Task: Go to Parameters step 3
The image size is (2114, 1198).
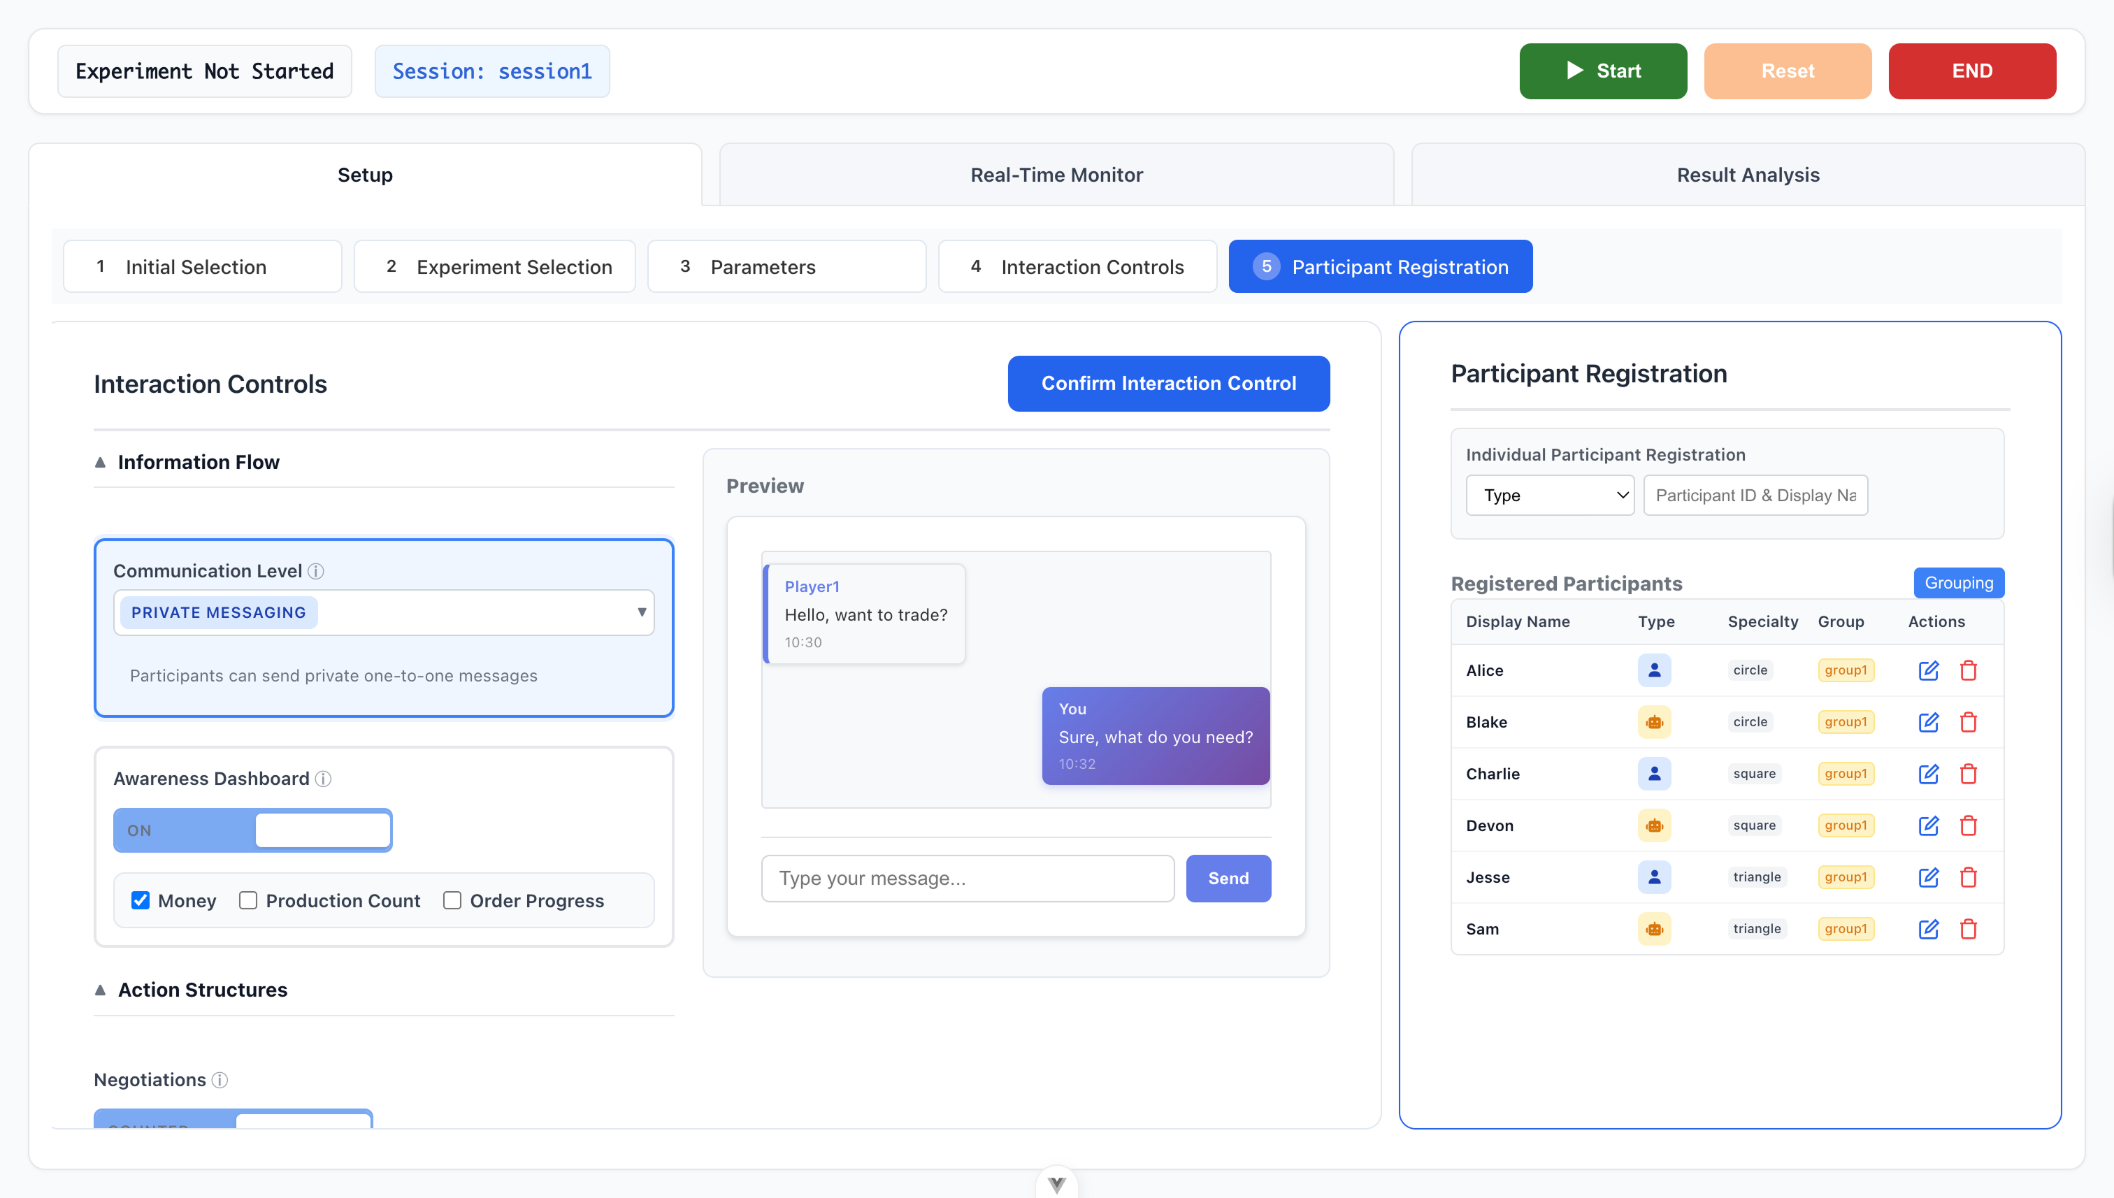Action: tap(786, 266)
